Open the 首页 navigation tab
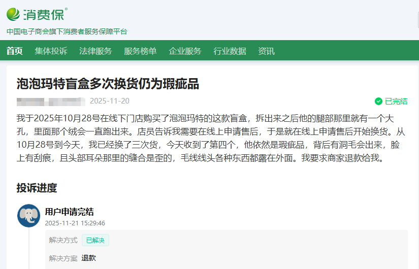Screen dimensions: 419x269 click(x=15, y=51)
